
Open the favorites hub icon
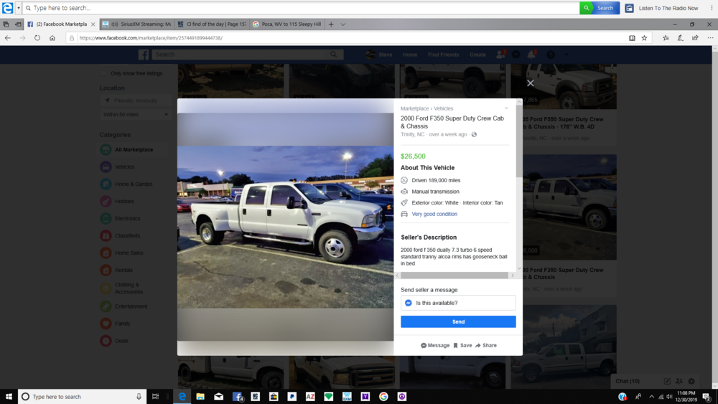point(666,38)
